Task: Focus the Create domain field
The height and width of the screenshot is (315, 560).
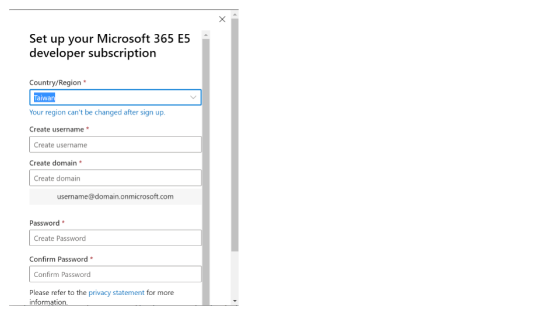Action: pos(116,178)
